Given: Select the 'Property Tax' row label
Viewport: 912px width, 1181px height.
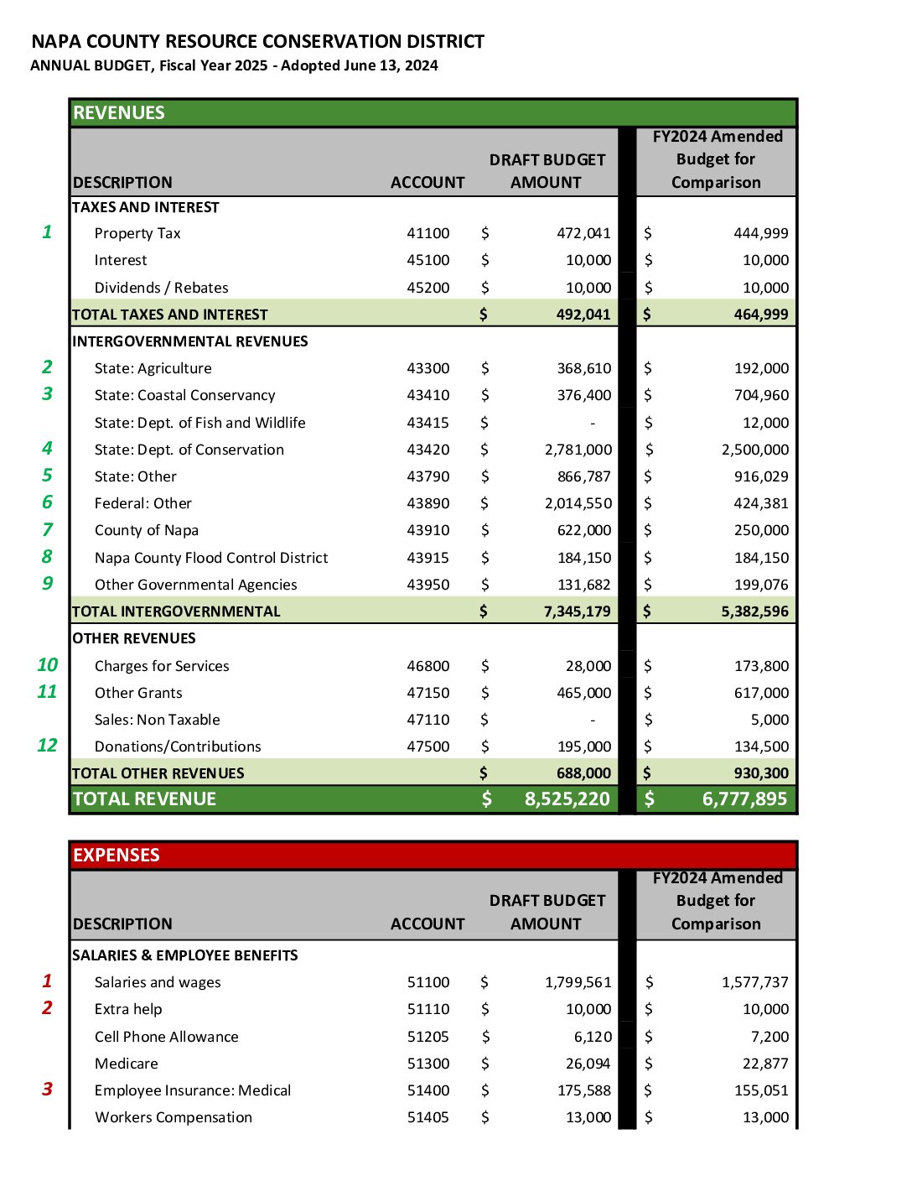Looking at the screenshot, I should click(137, 233).
